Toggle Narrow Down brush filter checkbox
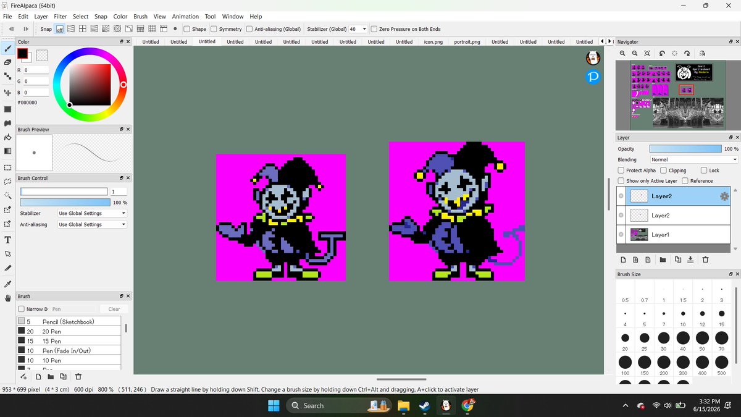 (22, 309)
